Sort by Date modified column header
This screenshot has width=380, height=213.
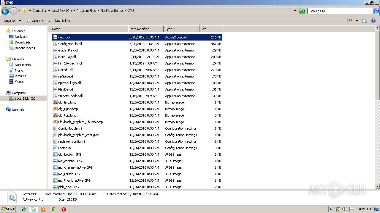(146, 29)
